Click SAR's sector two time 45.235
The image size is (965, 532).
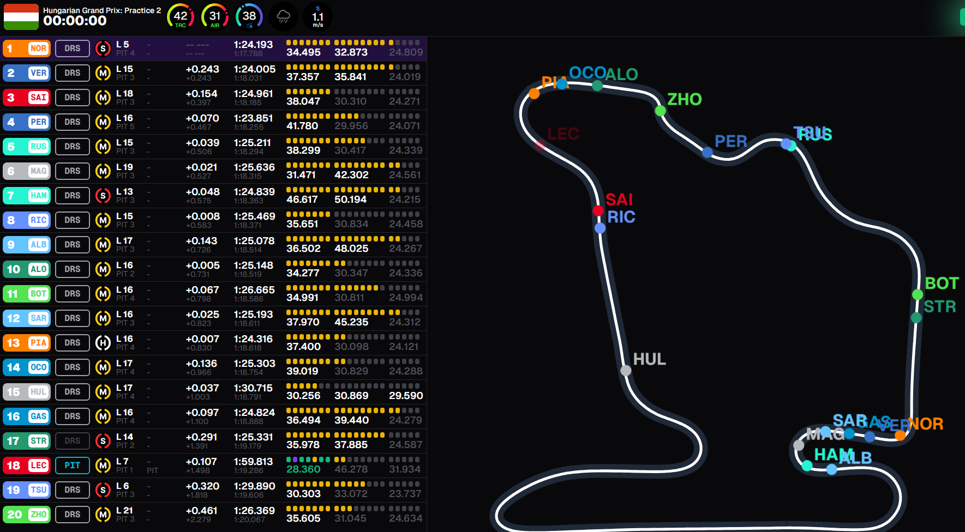351,322
